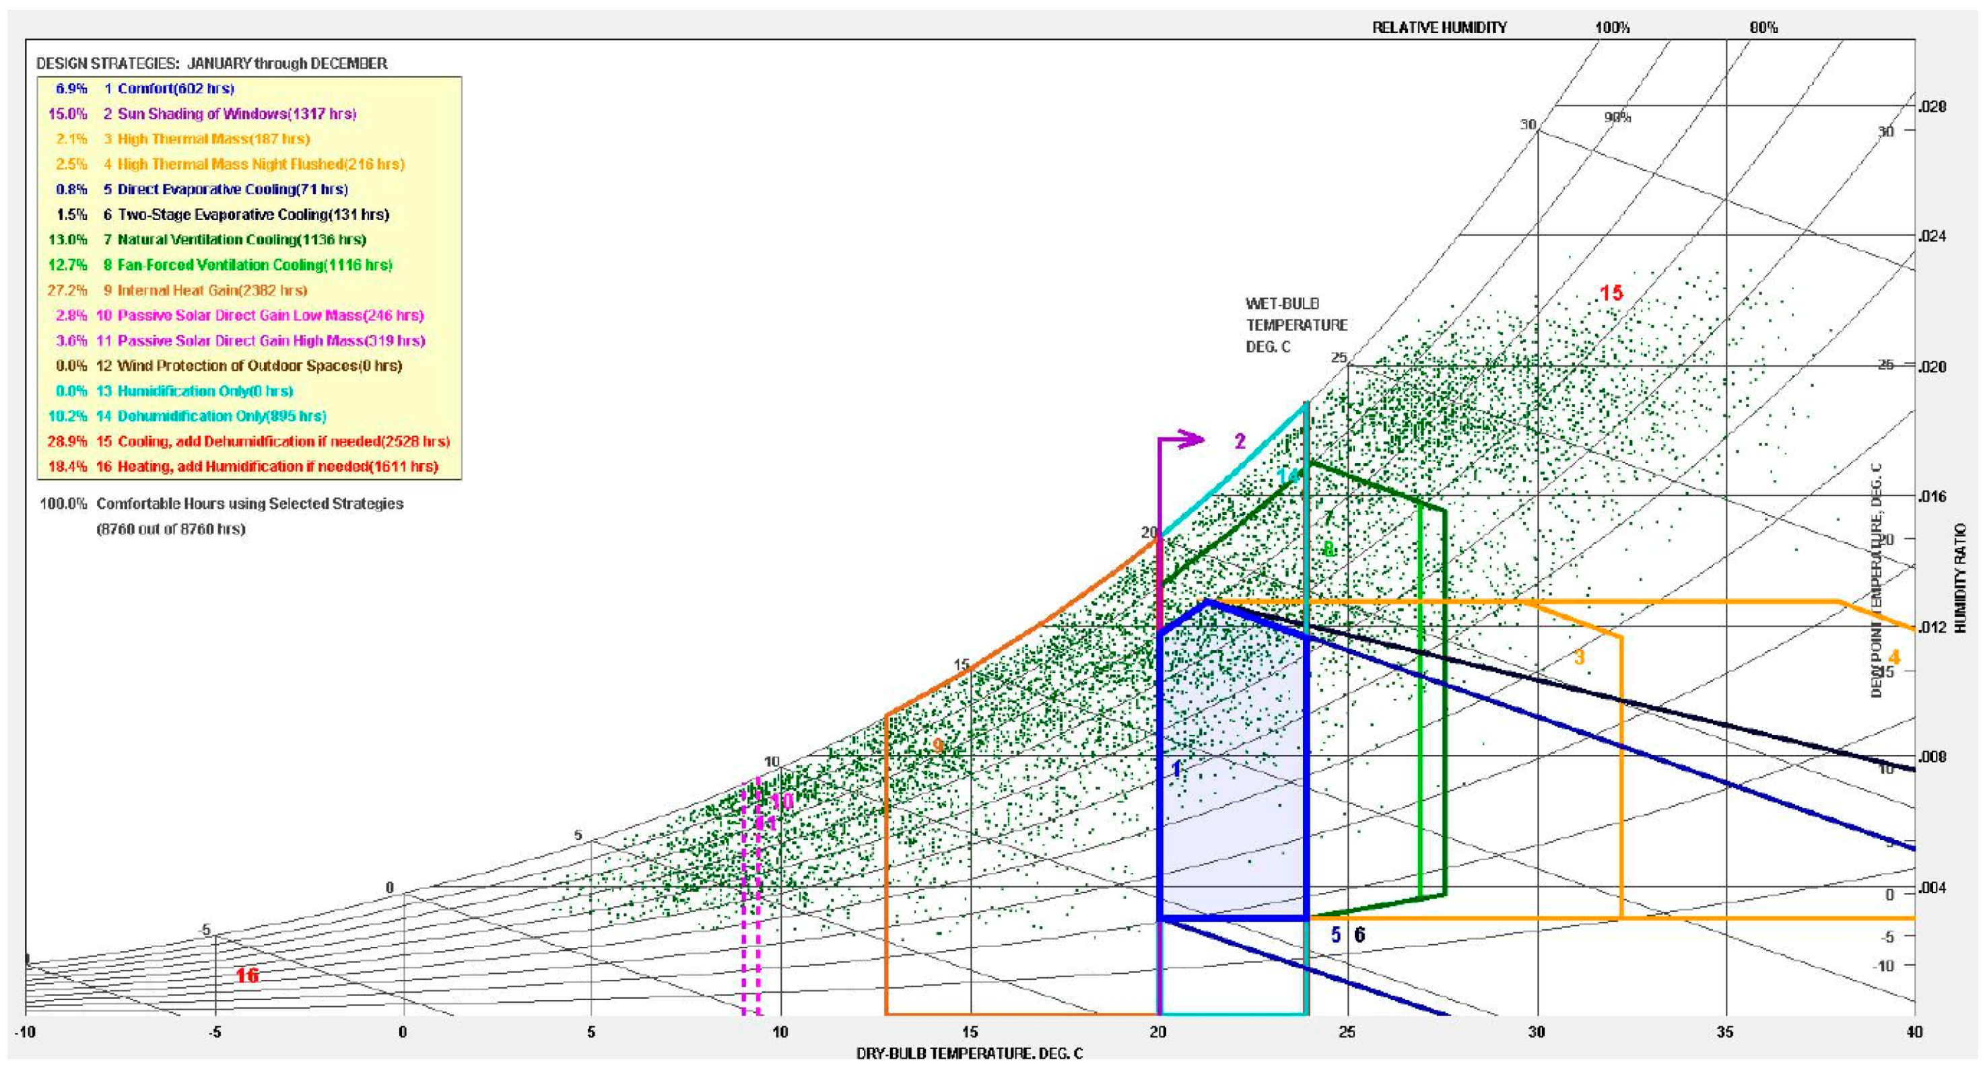This screenshot has height=1066, width=1985.
Task: Toggle Natural Ventilation Cooling strategy
Action: (240, 240)
